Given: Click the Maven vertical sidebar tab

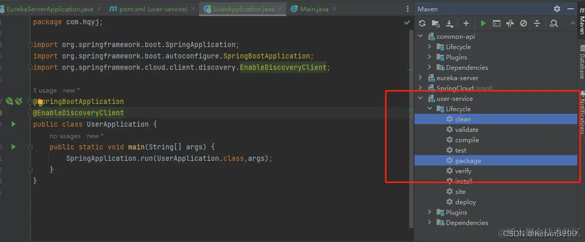Looking at the screenshot, I should (x=581, y=21).
